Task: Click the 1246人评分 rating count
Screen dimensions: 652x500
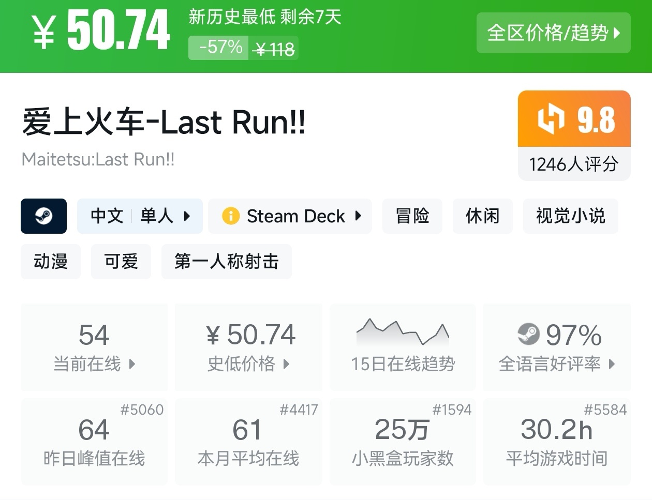Action: coord(574,164)
